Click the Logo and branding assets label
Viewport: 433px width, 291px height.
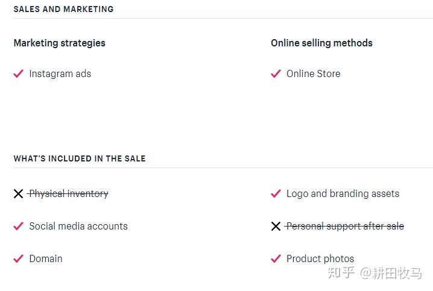coord(343,193)
